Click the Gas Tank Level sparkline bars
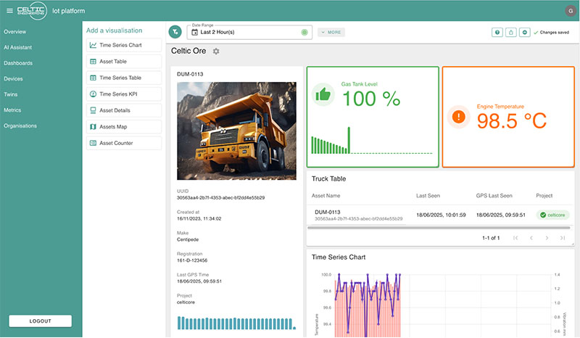Image resolution: width=580 pixels, height=338 pixels. [372, 140]
